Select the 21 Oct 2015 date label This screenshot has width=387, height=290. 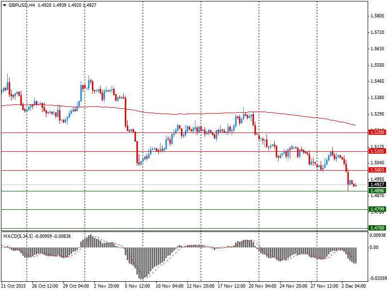pos(14,286)
